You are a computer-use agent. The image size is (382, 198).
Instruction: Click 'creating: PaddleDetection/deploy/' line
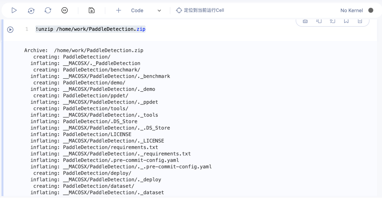pyautogui.click(x=82, y=173)
